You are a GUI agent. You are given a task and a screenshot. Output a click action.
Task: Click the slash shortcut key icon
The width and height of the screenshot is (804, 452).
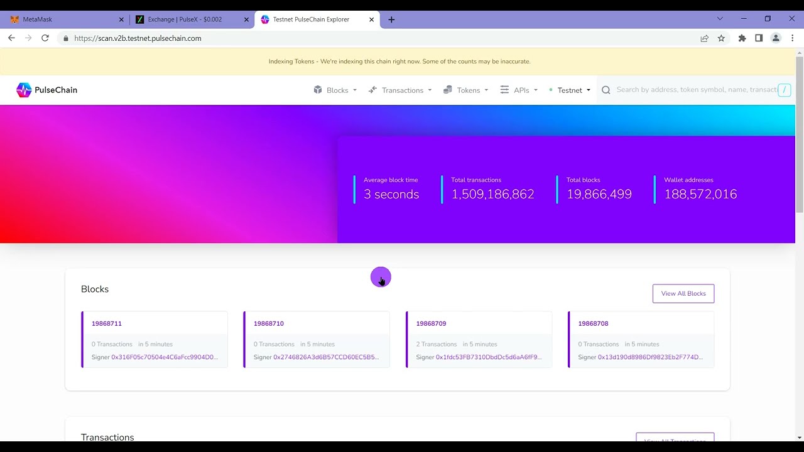click(784, 90)
